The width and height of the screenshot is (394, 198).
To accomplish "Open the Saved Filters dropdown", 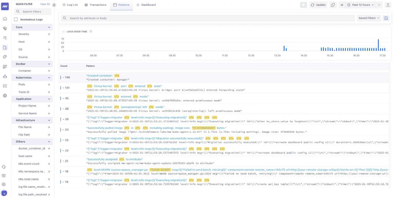I will [x=369, y=18].
